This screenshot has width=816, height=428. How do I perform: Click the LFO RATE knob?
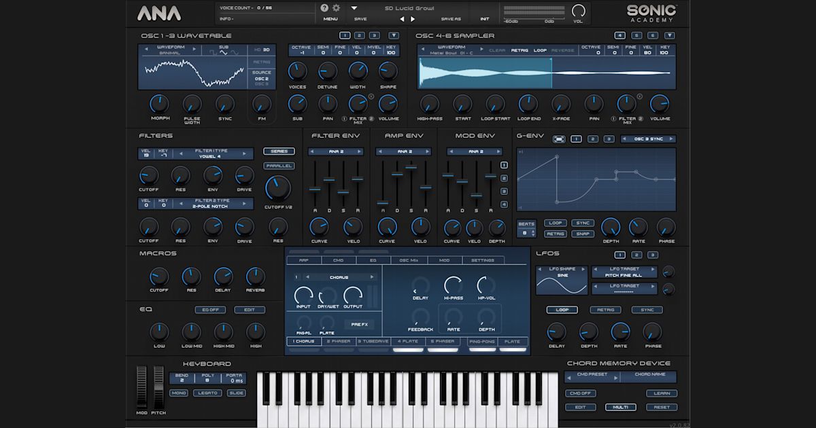620,332
